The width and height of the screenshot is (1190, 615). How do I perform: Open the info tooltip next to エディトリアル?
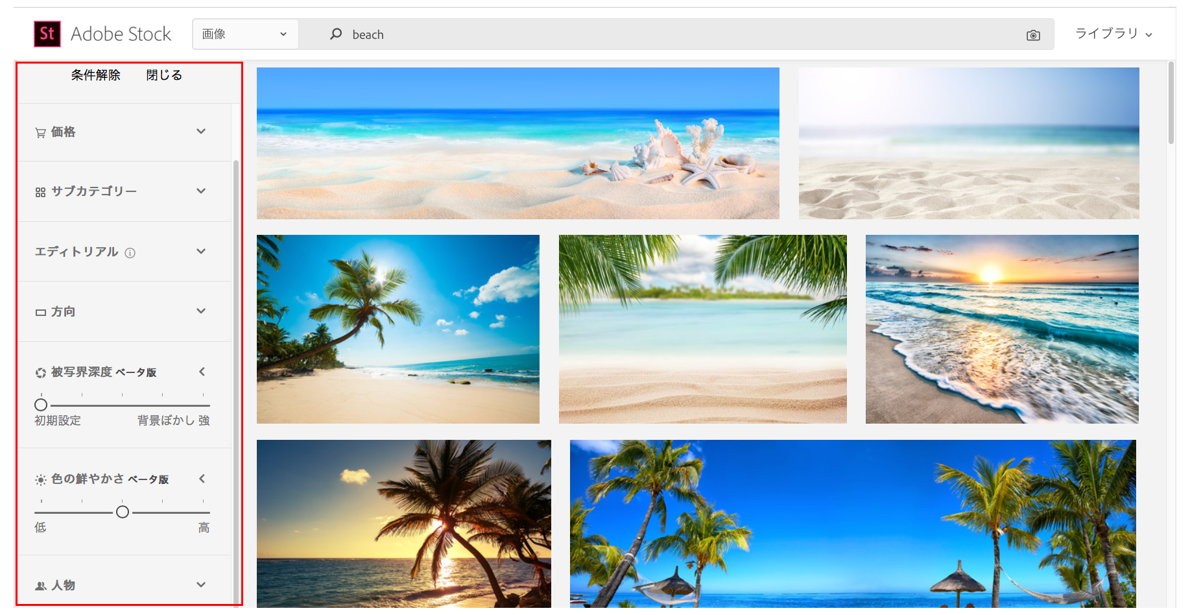[130, 252]
